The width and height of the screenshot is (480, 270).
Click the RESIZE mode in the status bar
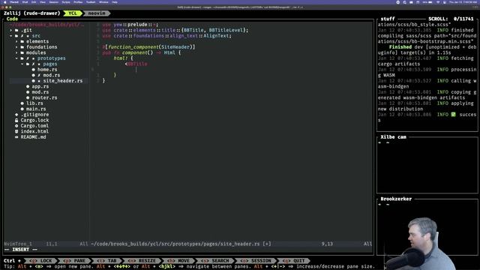tap(142, 261)
